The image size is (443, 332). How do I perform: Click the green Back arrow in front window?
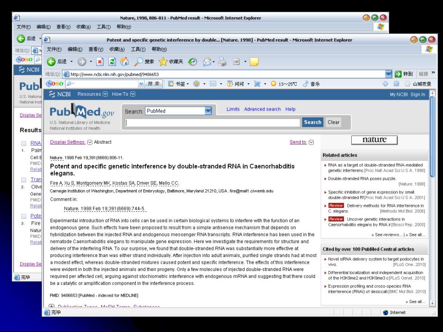pyautogui.click(x=51, y=61)
